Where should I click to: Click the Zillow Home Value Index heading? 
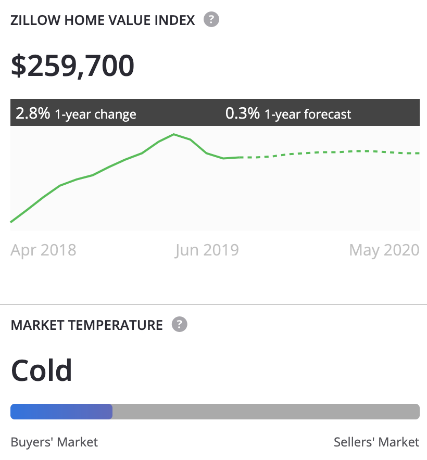click(x=103, y=20)
